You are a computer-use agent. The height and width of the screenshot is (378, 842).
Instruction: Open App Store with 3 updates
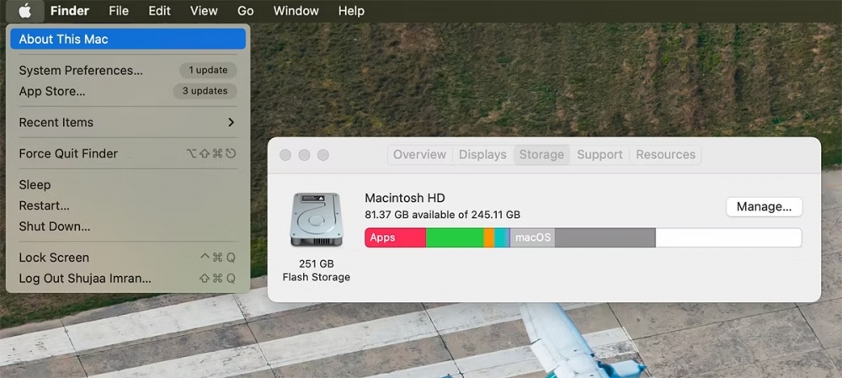52,91
